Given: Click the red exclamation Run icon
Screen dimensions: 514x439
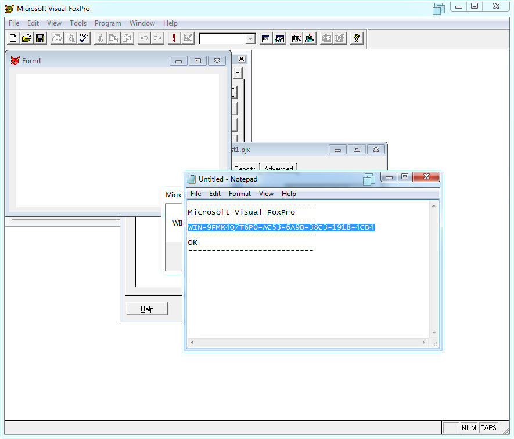Looking at the screenshot, I should click(x=174, y=38).
